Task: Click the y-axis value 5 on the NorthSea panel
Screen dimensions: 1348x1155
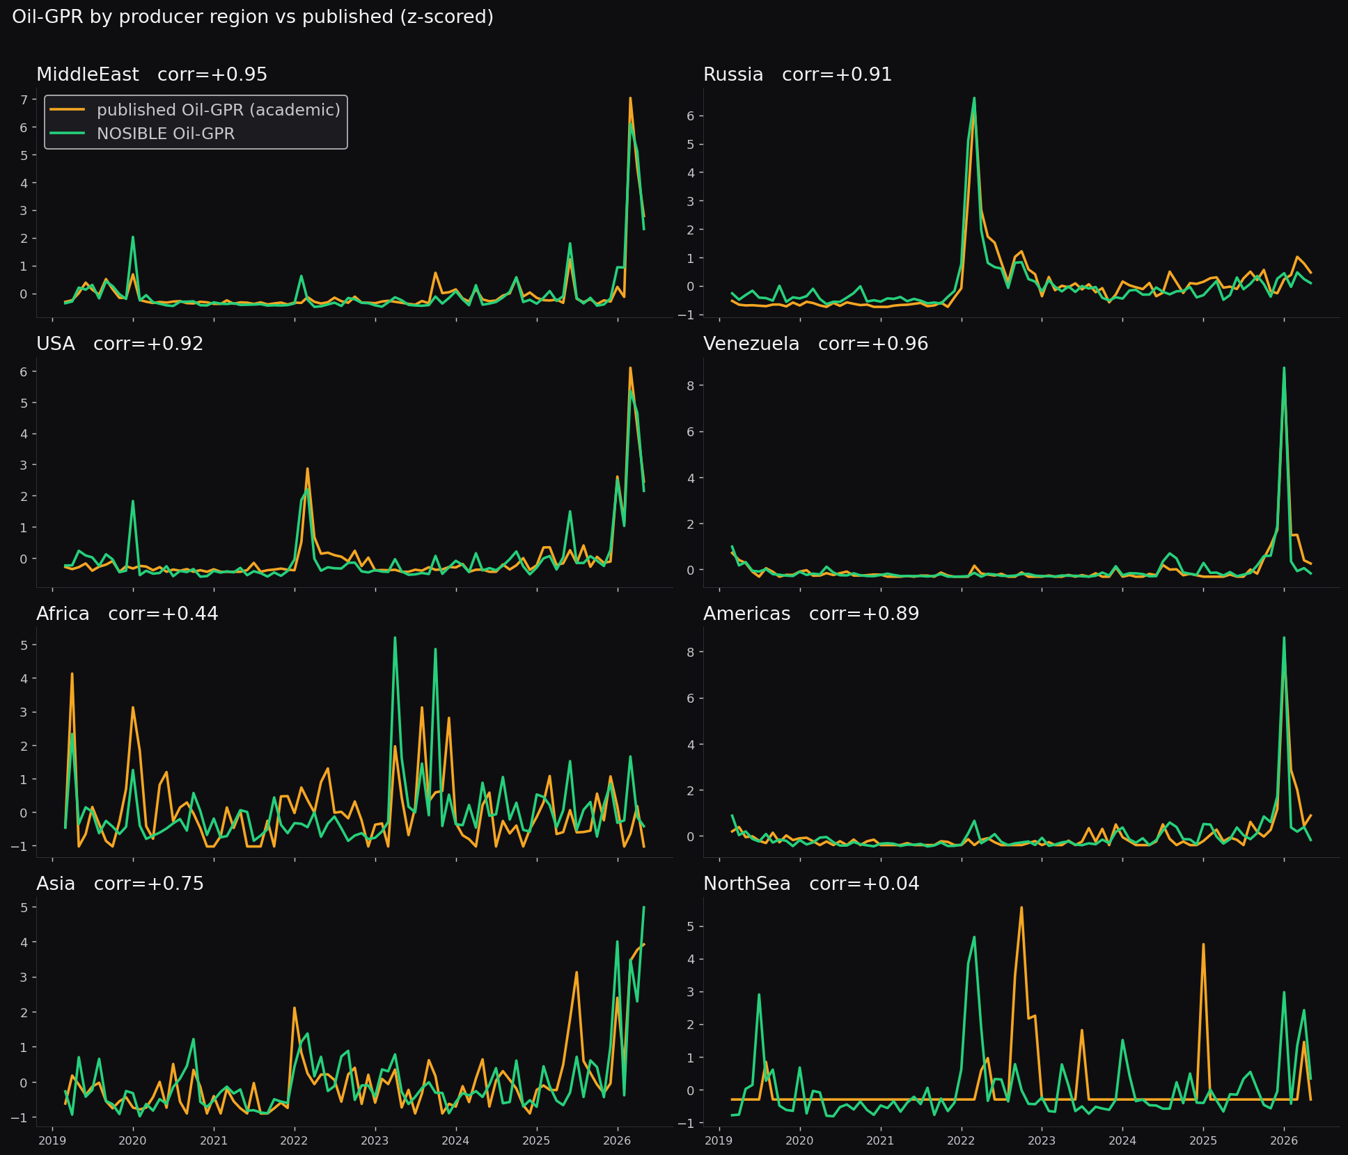Action: coord(691,926)
